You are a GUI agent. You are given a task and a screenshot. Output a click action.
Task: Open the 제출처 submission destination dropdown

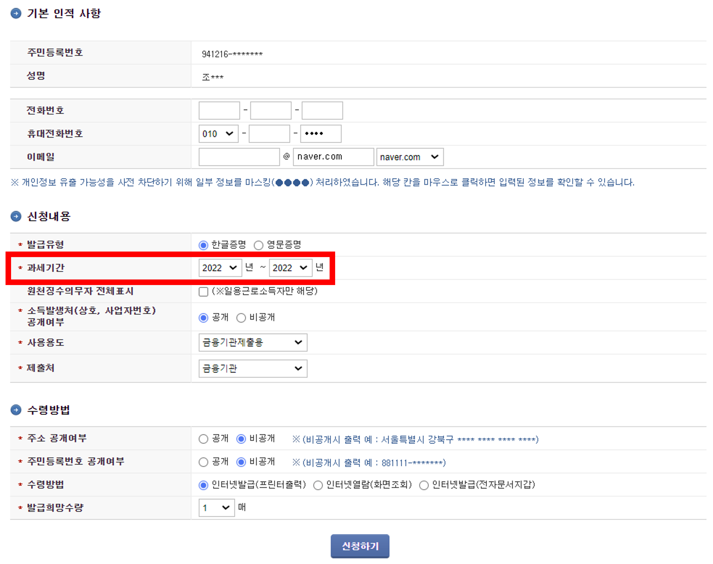(x=253, y=368)
